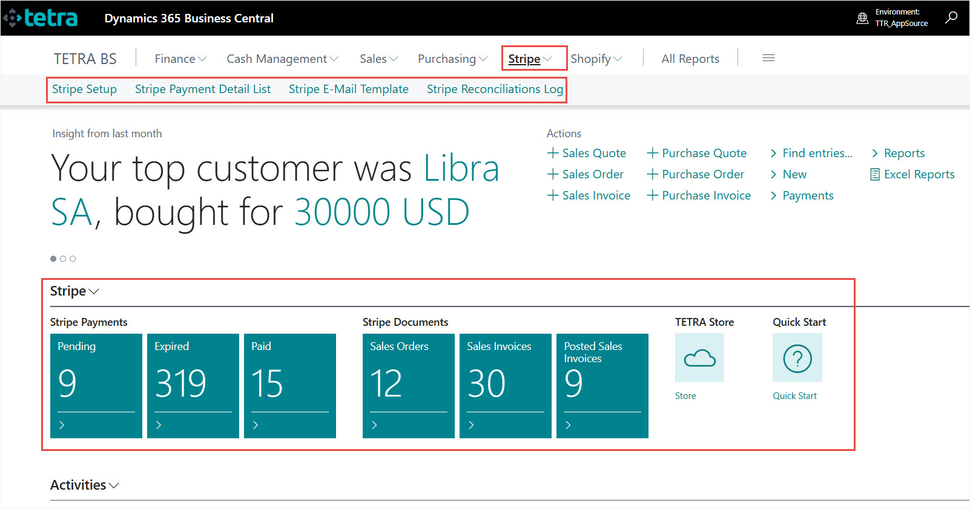This screenshot has width=970, height=509.
Task: Open the Environment globe icon
Action: tap(862, 18)
